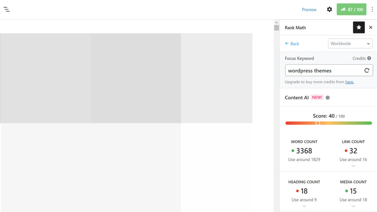
Task: Refresh the focus keyword research icon
Action: coord(367,71)
